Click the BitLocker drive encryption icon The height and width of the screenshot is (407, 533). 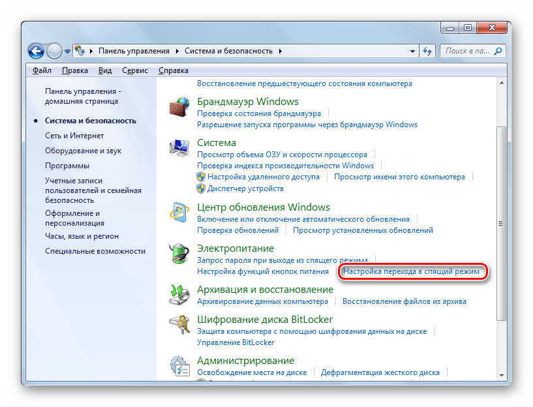[179, 325]
